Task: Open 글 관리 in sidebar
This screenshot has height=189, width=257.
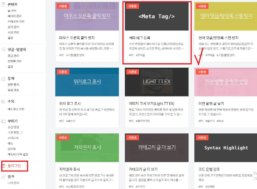Action: coord(12,11)
